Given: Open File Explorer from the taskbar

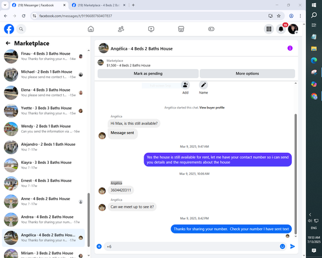Looking at the screenshot, I should click(x=314, y=48).
